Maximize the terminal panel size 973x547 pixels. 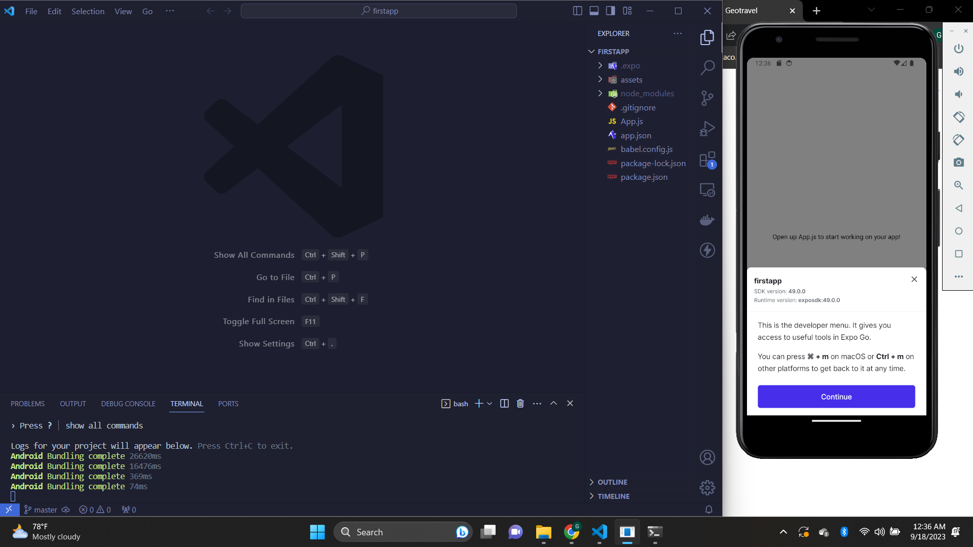point(553,404)
